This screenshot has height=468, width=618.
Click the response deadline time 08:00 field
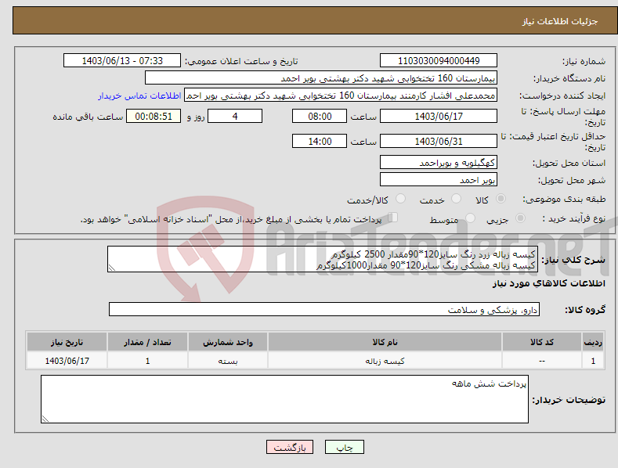320,116
